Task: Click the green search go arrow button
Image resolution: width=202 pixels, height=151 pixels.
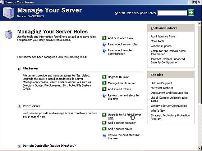Action: pyautogui.click(x=191, y=13)
